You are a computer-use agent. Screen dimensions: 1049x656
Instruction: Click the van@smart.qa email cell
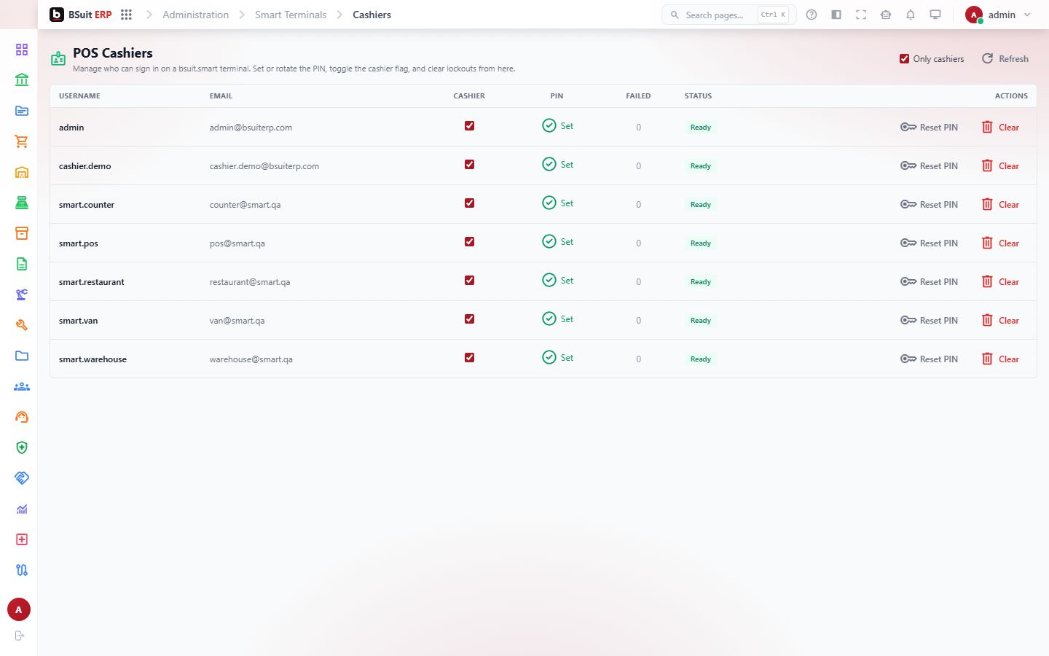(237, 321)
